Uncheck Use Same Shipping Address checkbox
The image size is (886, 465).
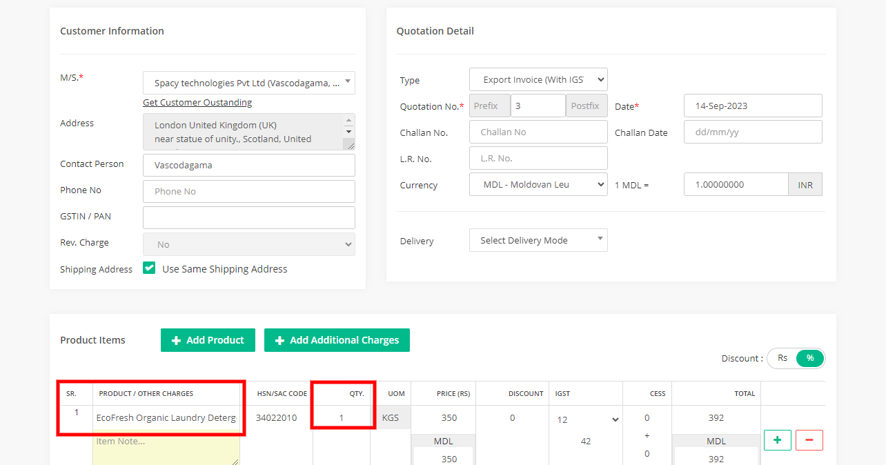(149, 268)
